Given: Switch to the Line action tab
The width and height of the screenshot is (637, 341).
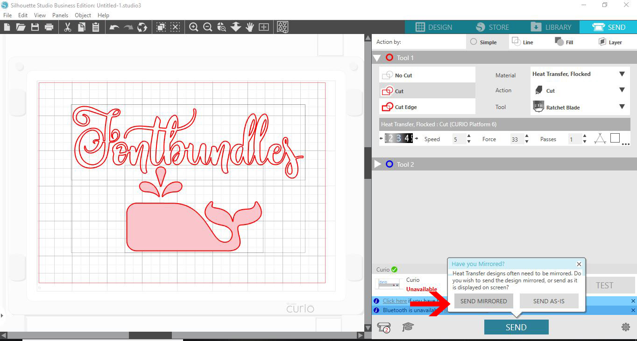Looking at the screenshot, I should [x=523, y=42].
